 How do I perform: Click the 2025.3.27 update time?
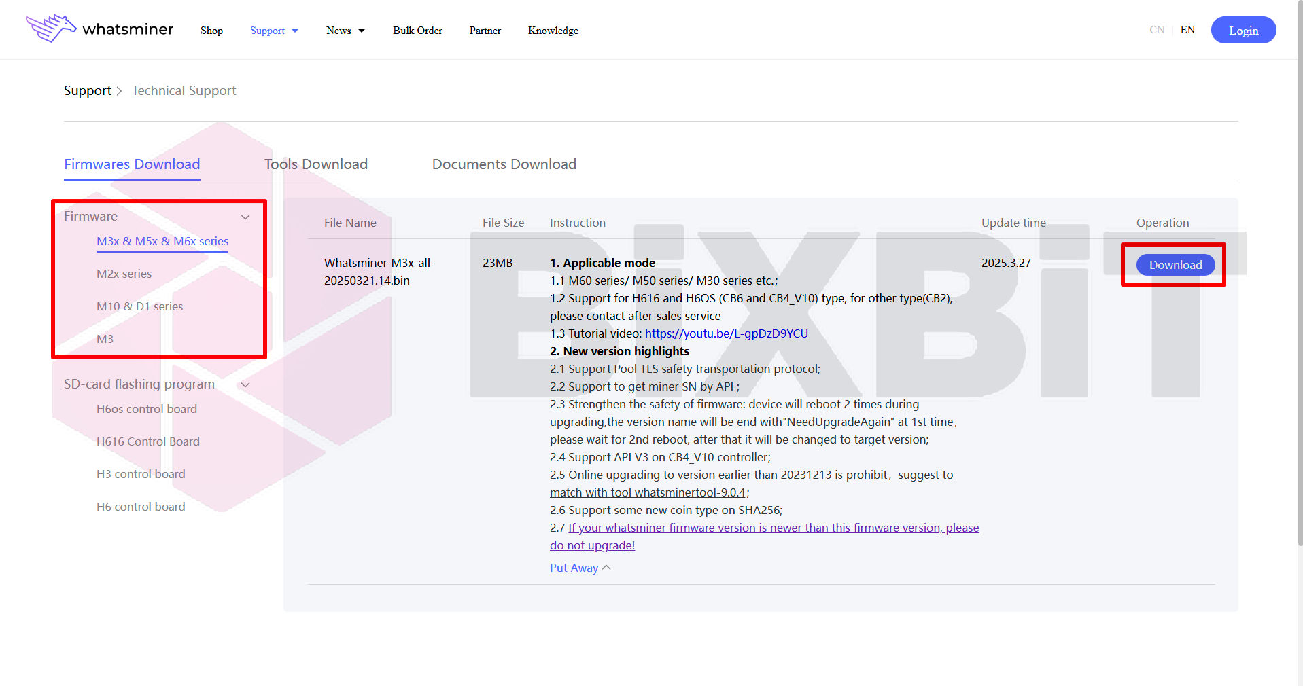pyautogui.click(x=1006, y=263)
